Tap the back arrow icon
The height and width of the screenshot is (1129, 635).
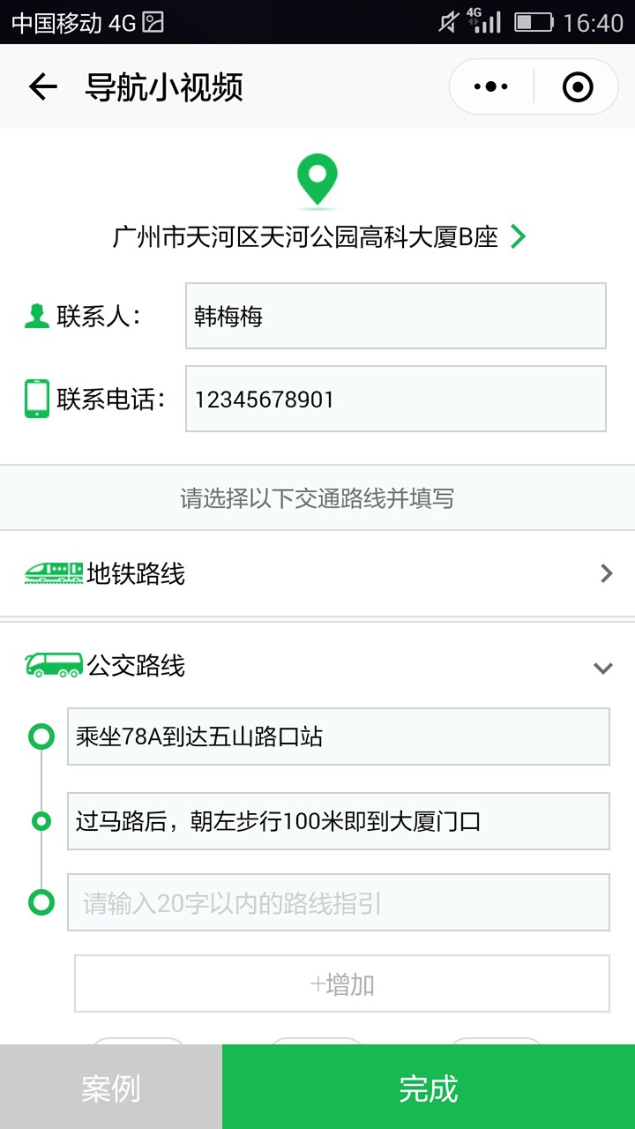click(x=42, y=86)
